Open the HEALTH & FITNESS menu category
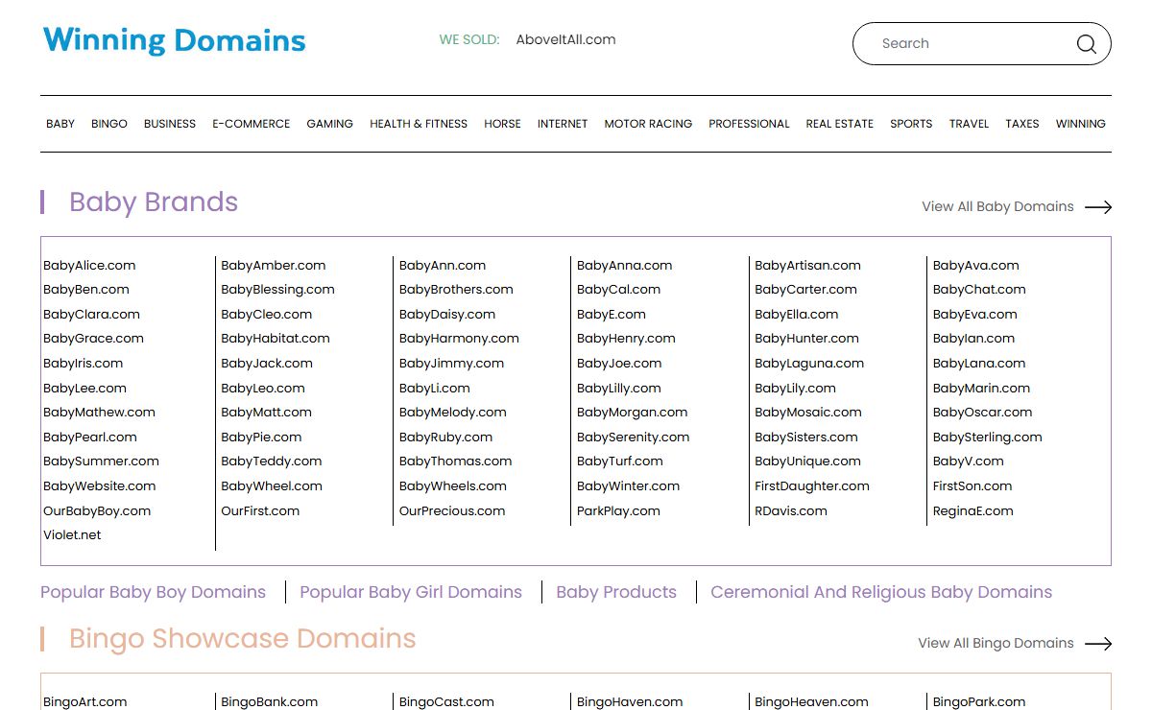The image size is (1152, 710). coord(419,124)
